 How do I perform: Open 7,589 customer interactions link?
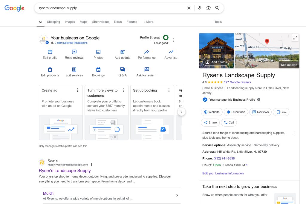pos(71,43)
